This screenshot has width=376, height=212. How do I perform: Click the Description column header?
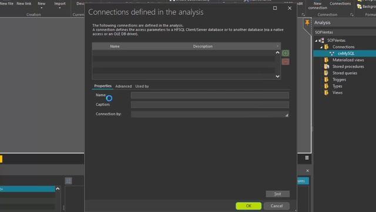[x=203, y=46]
